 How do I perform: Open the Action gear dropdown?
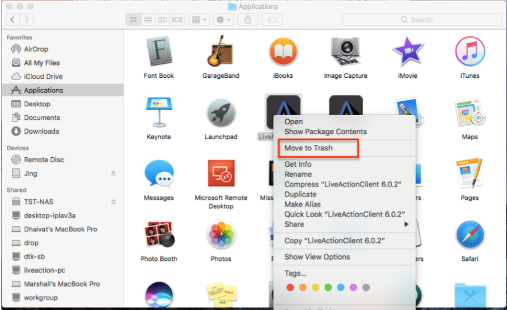click(x=223, y=20)
